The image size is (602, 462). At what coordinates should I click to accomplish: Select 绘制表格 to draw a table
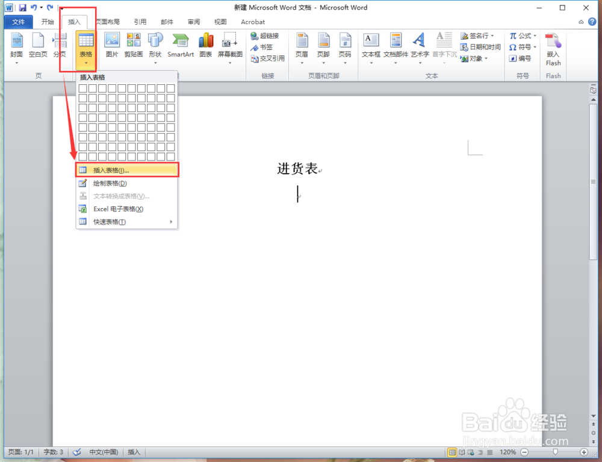[110, 183]
